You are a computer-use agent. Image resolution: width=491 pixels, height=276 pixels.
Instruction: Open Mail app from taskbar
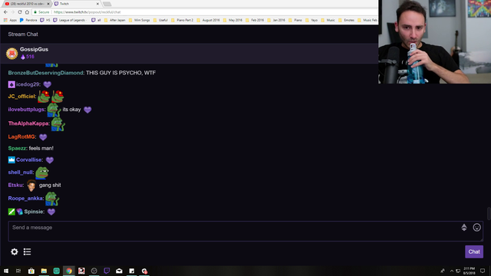click(x=120, y=271)
